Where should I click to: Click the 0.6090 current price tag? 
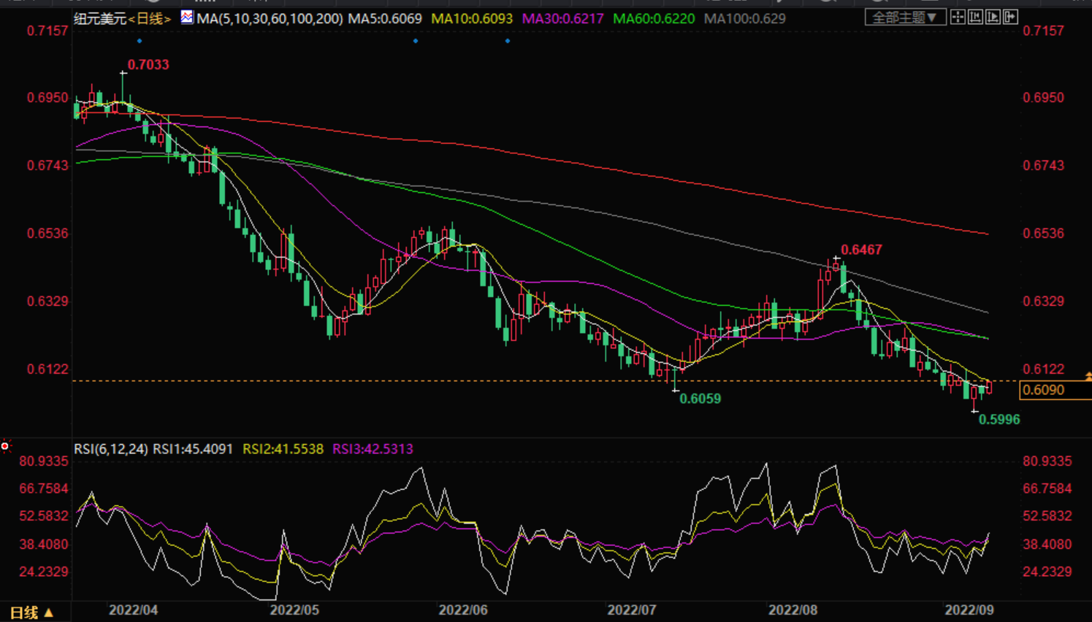[x=1045, y=390]
